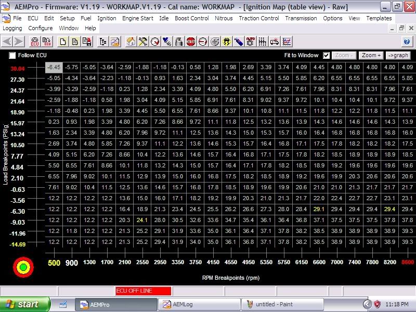Switch to untitled - Paint in taskbar
This screenshot has width=416, height=312.
click(x=282, y=304)
